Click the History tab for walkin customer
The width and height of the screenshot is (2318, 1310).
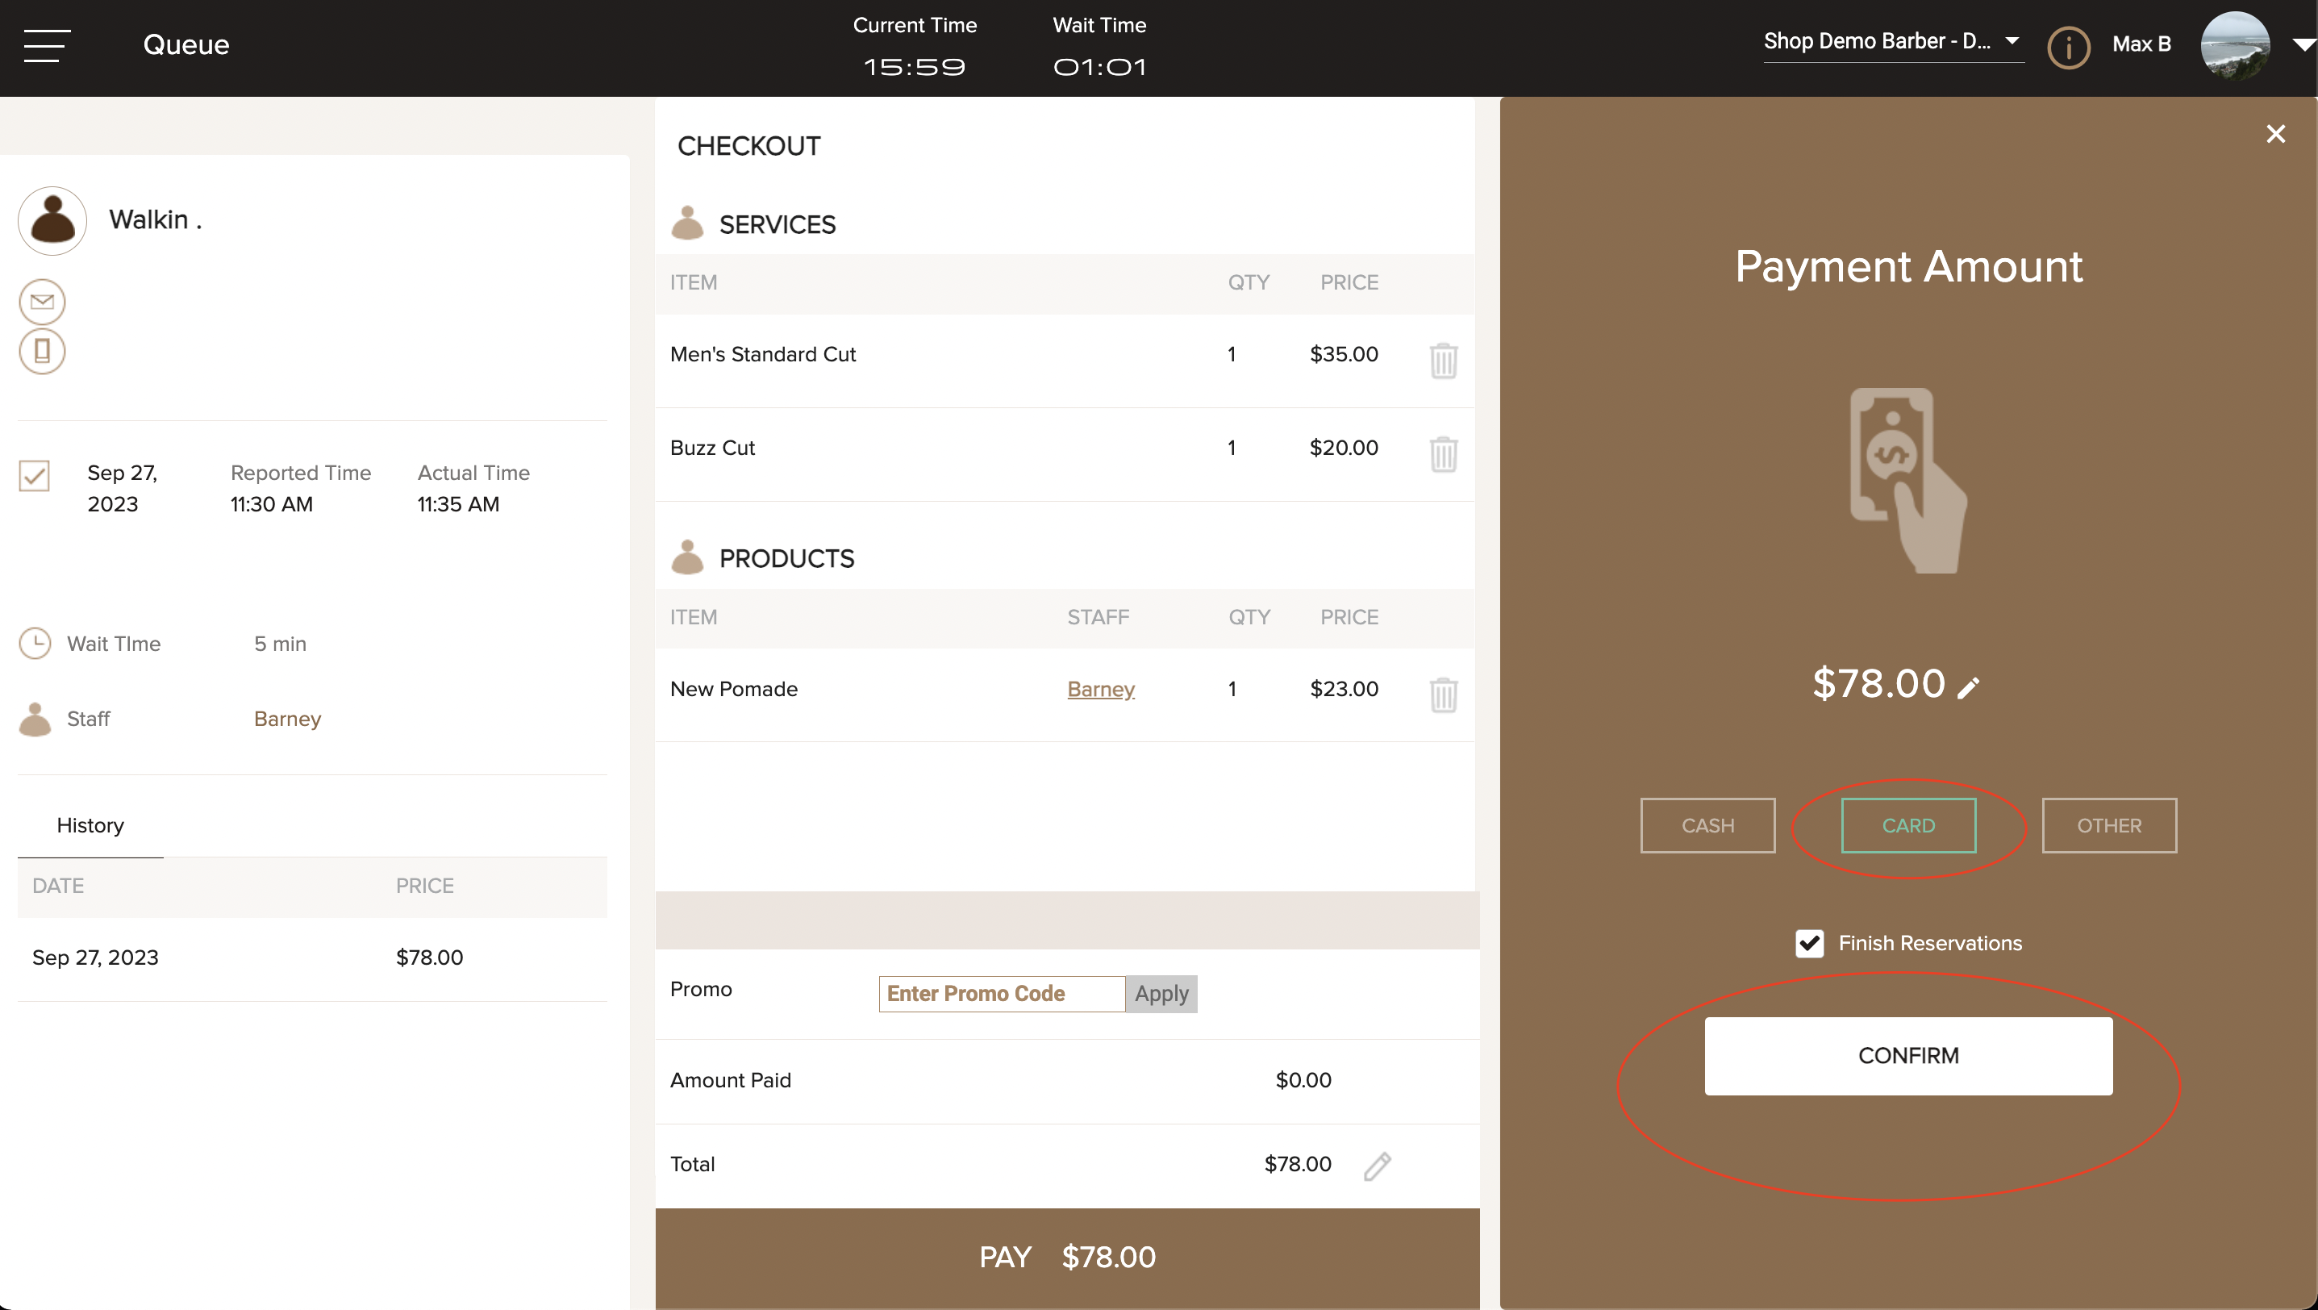(x=91, y=823)
